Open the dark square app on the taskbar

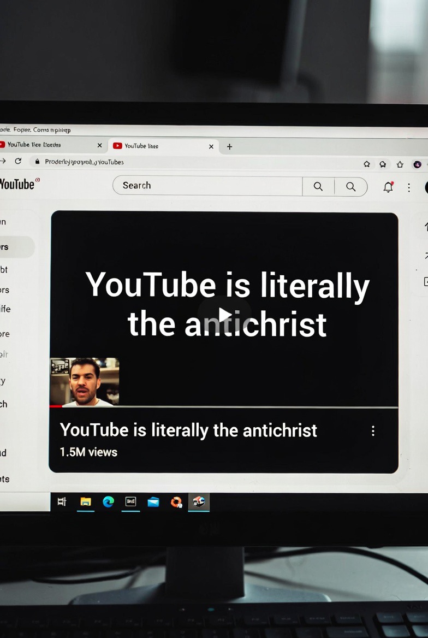[130, 501]
